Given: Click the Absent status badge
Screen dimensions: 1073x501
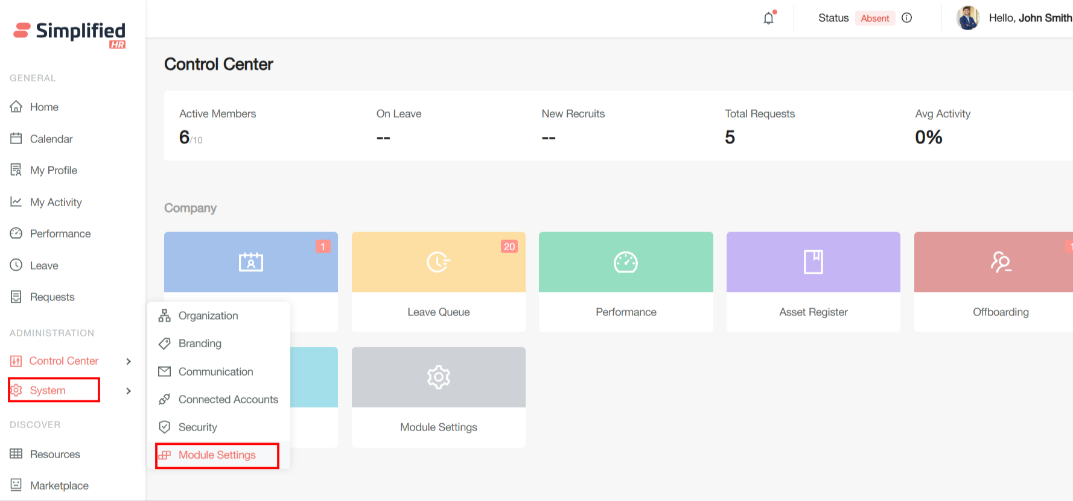Looking at the screenshot, I should (874, 18).
